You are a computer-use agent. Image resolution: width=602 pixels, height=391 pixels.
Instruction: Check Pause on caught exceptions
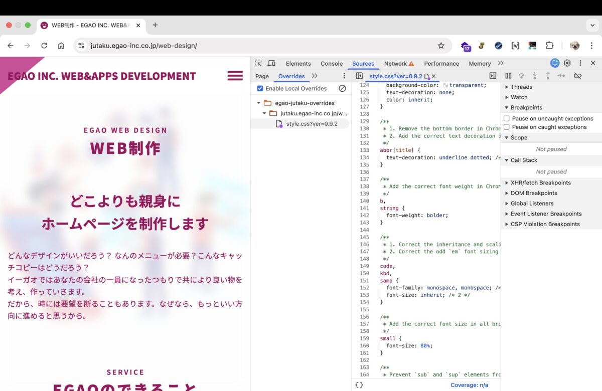tap(507, 127)
